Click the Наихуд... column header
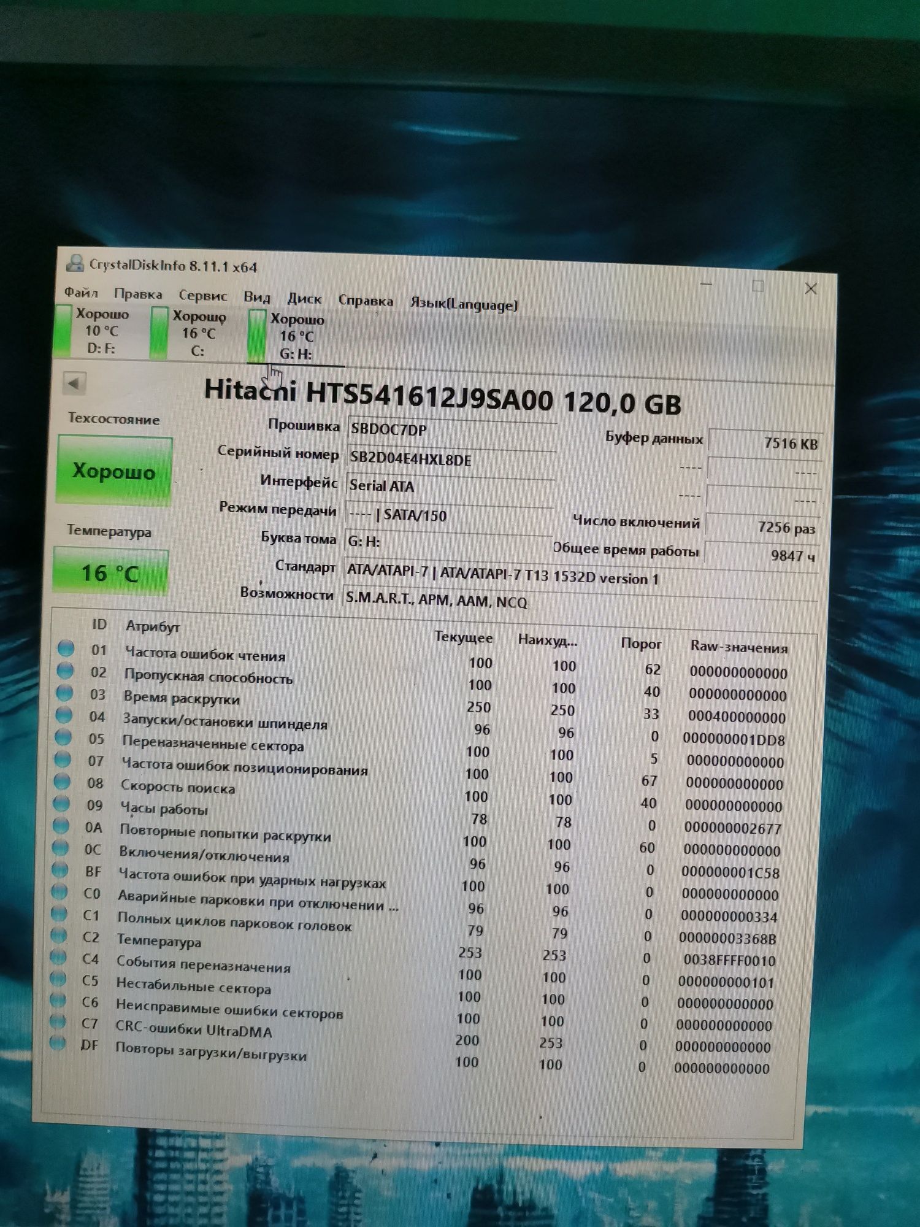920x1227 pixels. pos(547,640)
